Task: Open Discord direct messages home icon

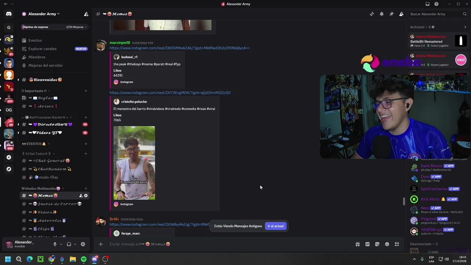Action: 9,14
